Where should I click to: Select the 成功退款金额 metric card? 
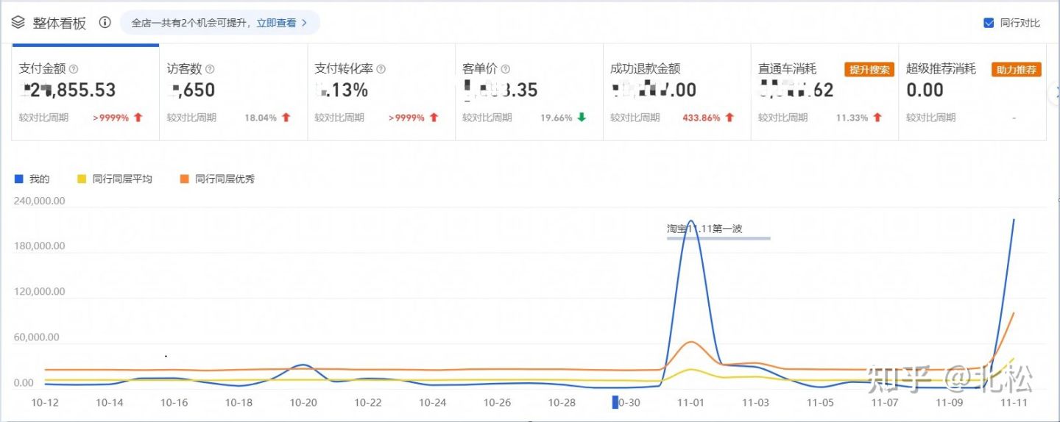pos(677,92)
